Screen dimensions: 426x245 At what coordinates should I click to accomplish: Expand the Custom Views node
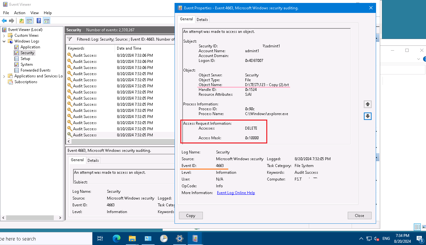(4, 35)
